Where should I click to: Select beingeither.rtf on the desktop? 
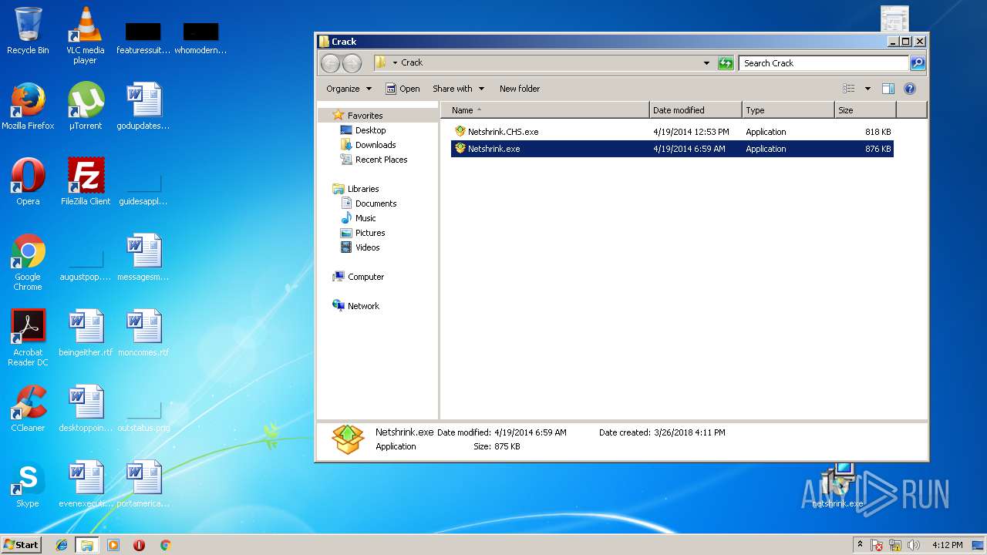86,333
